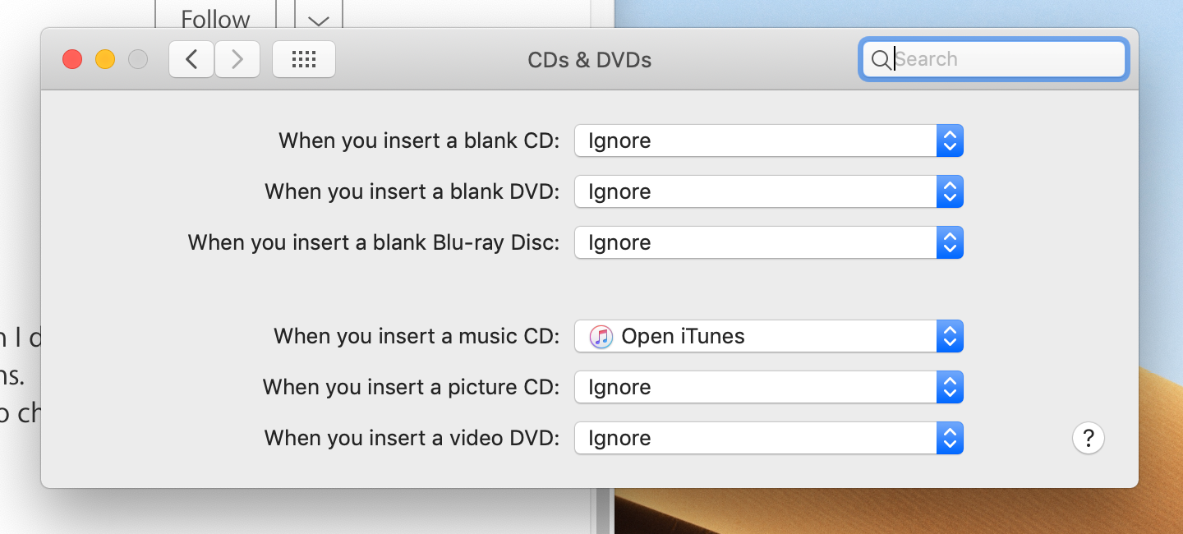Click the gray zoom window button
This screenshot has height=534, width=1183.
[138, 59]
